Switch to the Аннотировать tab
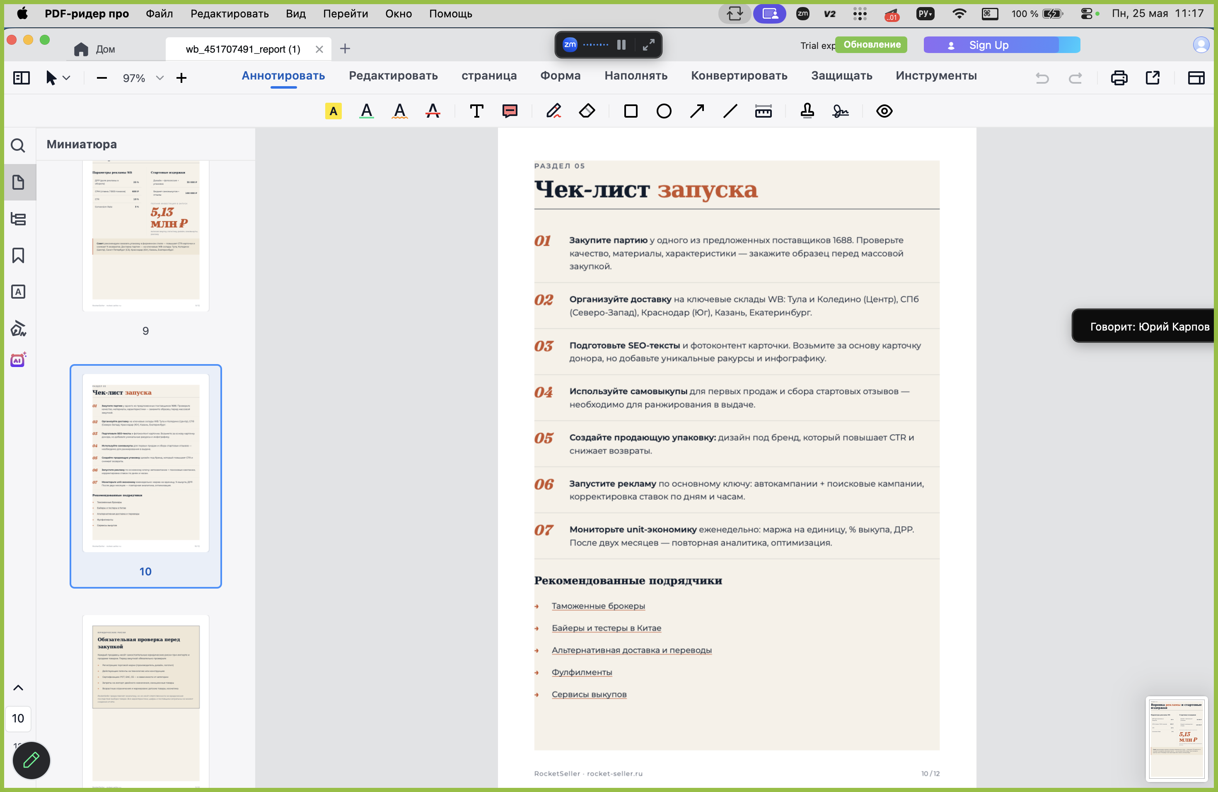Image resolution: width=1218 pixels, height=792 pixels. [x=283, y=76]
